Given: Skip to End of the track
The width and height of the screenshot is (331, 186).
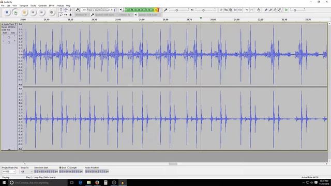Looking at the screenshot, I should (x=41, y=12).
